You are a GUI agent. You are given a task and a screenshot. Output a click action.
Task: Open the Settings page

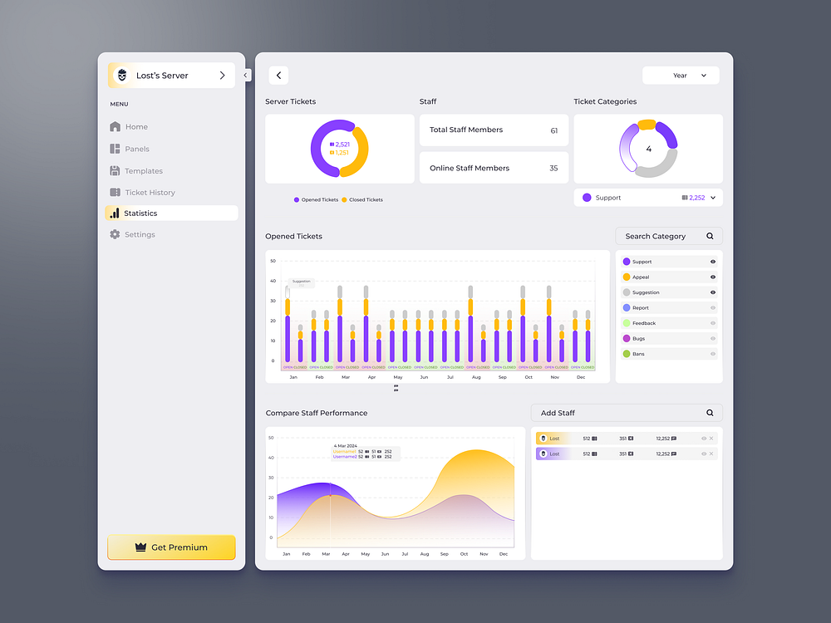click(138, 234)
